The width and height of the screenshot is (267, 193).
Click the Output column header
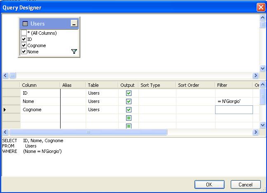tap(129, 85)
